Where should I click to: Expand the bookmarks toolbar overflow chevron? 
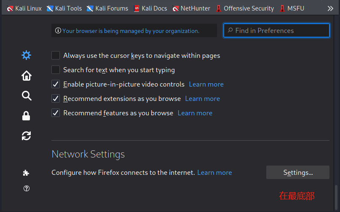(x=330, y=8)
